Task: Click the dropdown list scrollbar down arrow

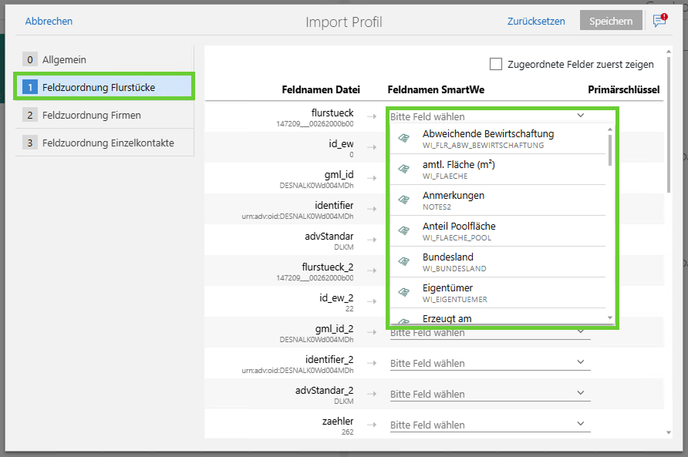Action: [610, 318]
